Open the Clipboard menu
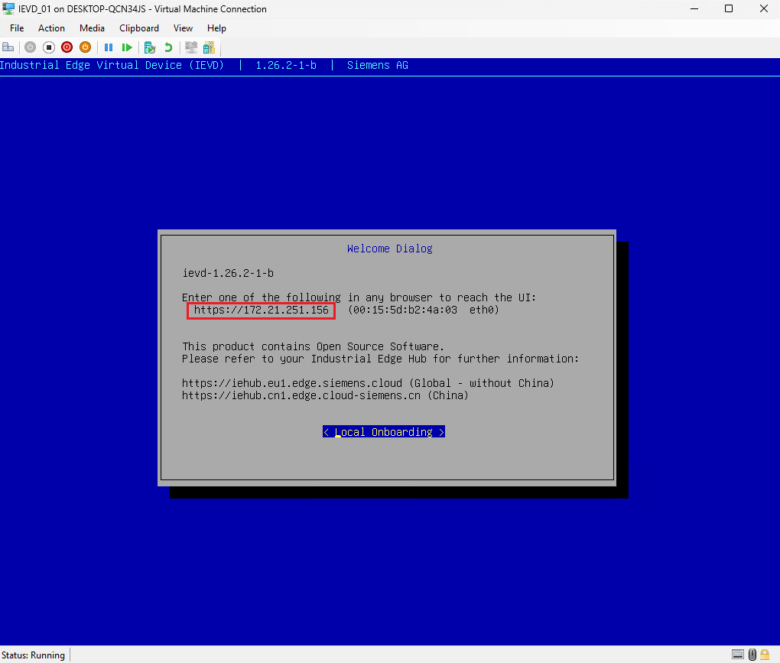This screenshot has height=663, width=780. (138, 28)
